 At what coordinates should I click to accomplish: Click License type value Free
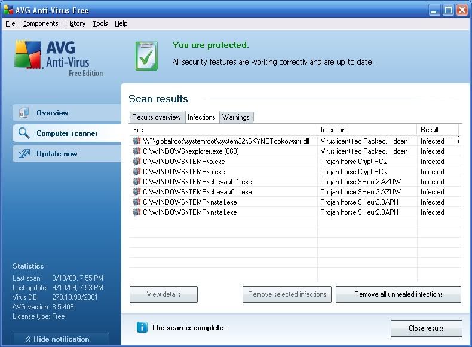59,316
